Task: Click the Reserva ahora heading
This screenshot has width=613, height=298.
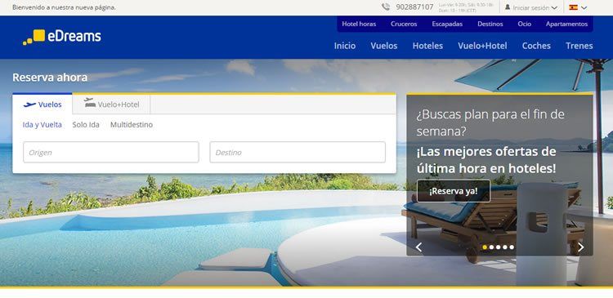Action: [50, 78]
